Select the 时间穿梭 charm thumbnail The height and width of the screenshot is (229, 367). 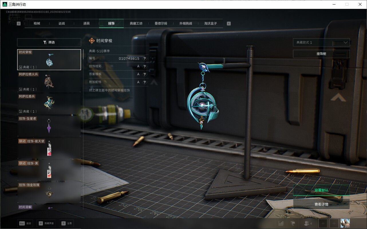point(49,60)
